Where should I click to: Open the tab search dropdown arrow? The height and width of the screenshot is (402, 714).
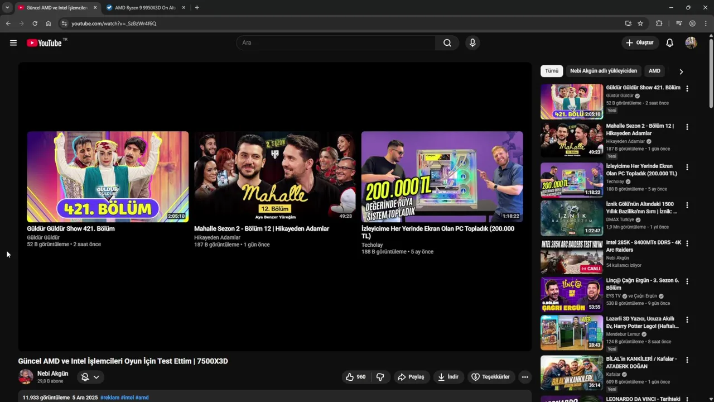(7, 8)
